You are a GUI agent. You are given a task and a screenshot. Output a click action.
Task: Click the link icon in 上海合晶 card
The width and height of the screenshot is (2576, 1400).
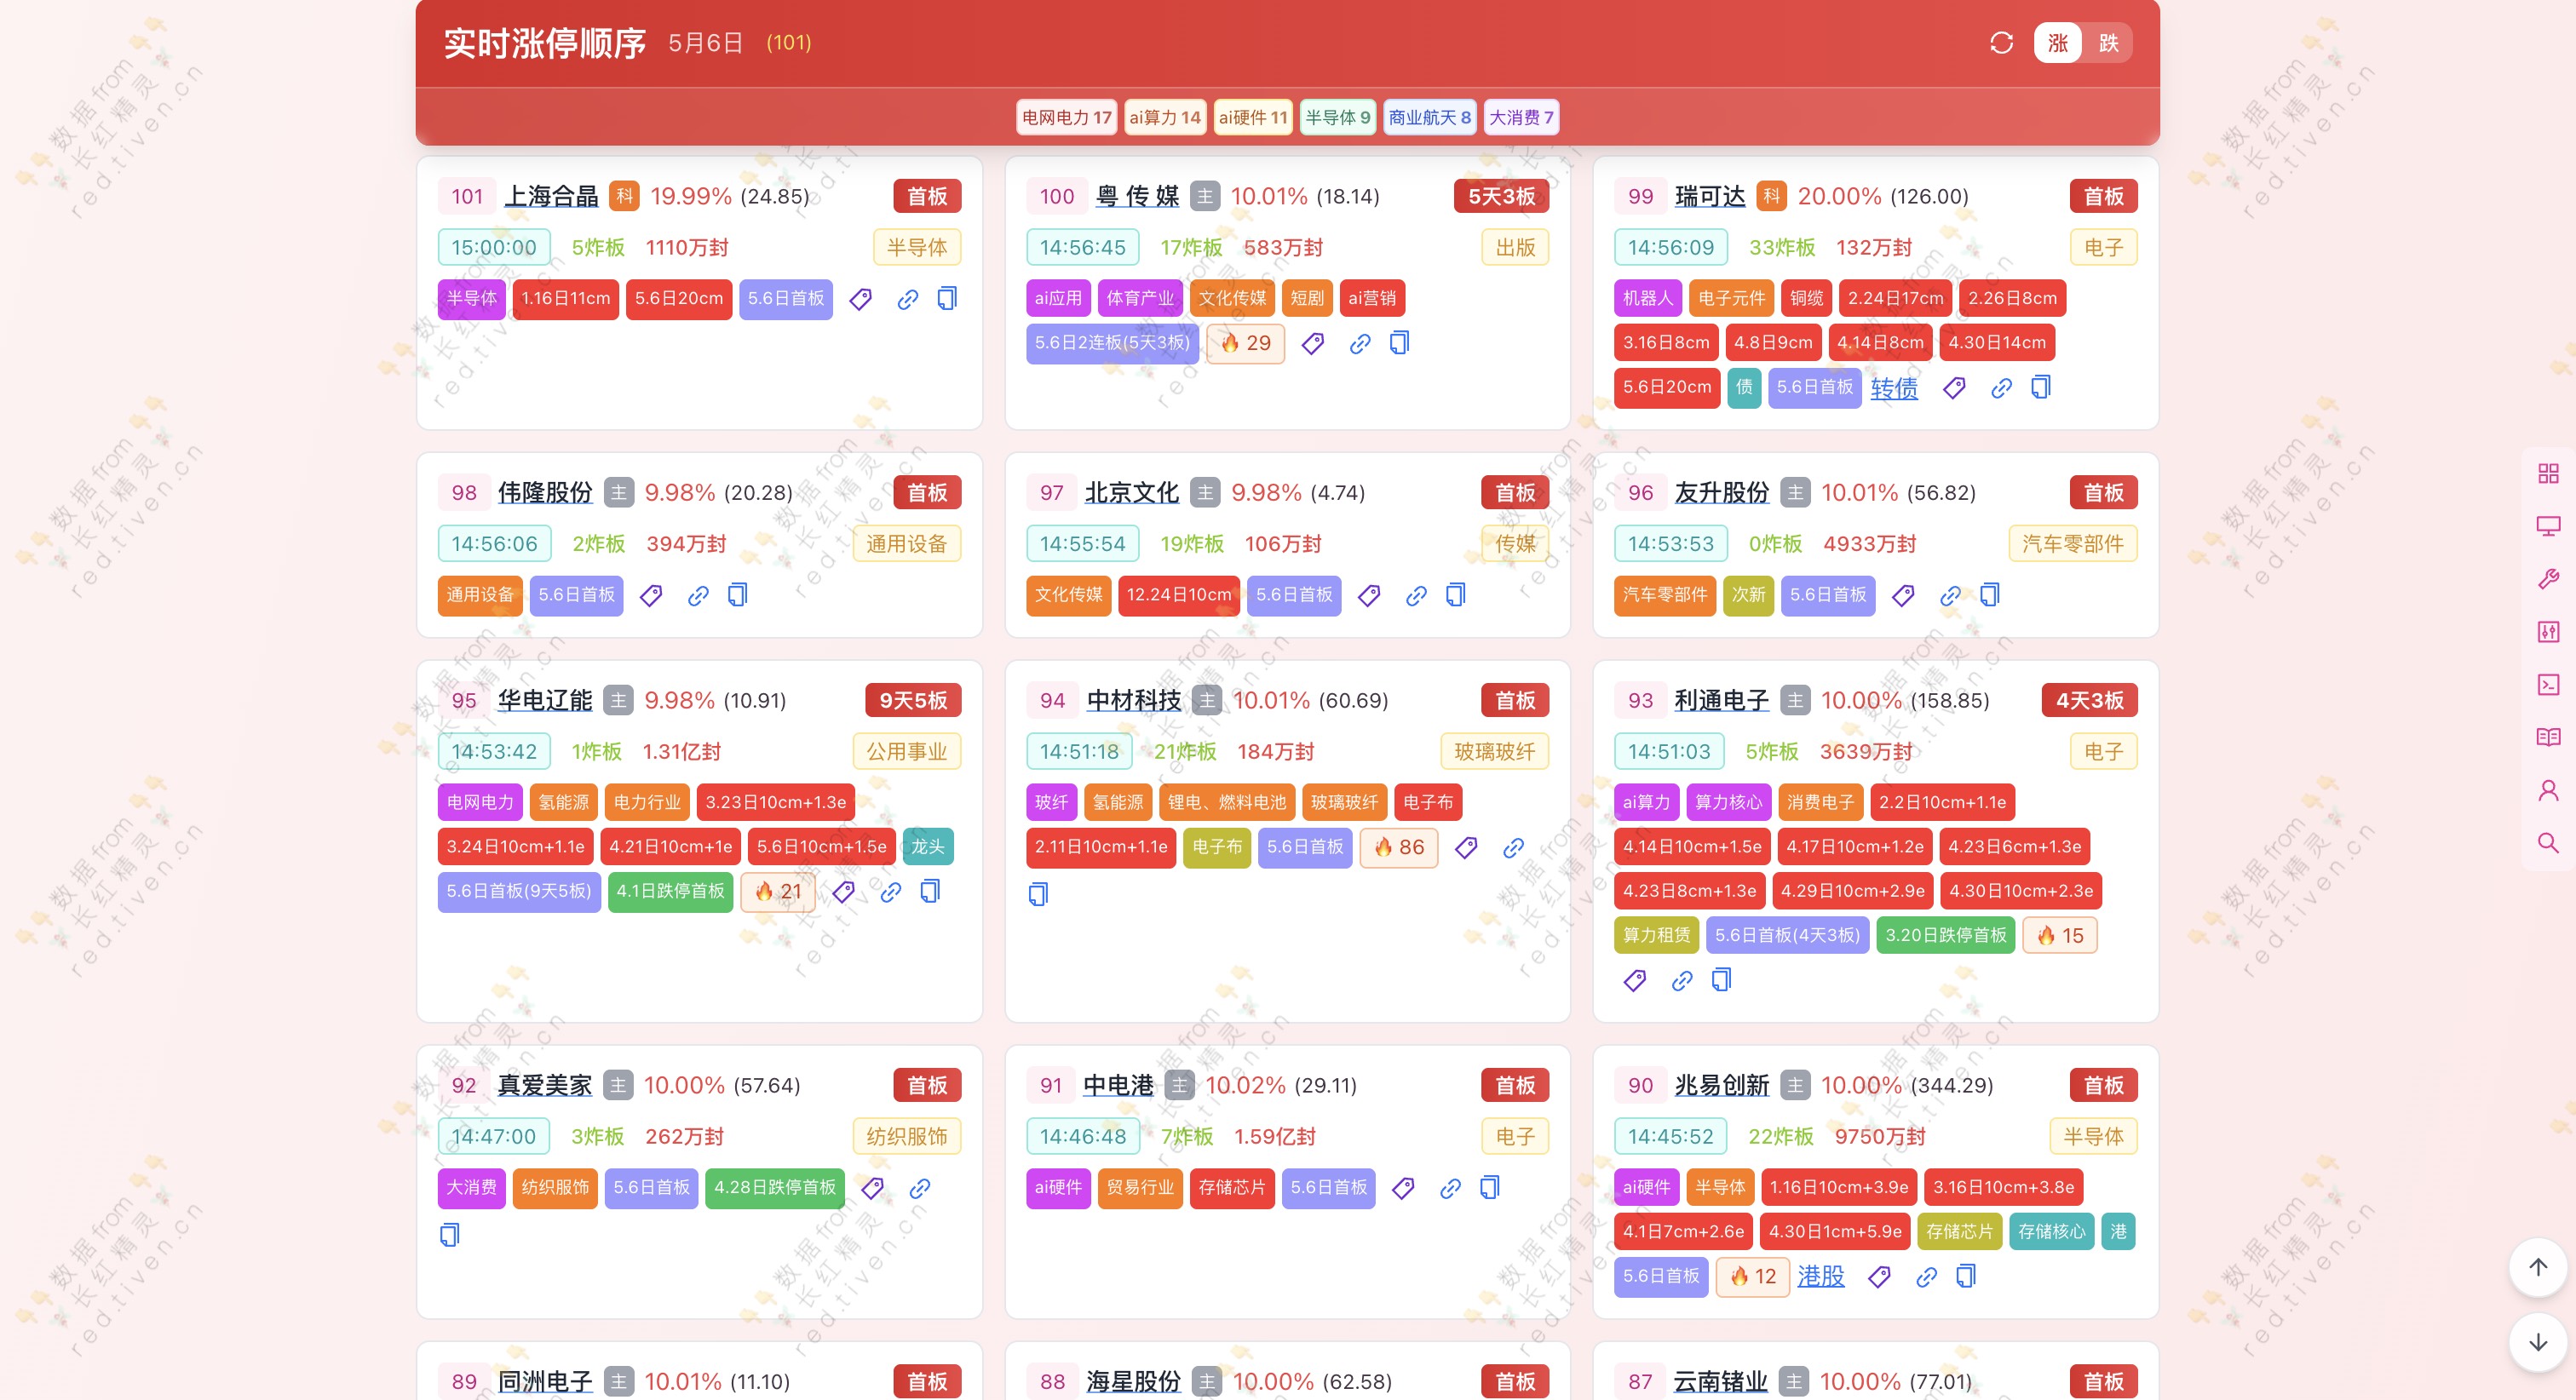[x=908, y=299]
